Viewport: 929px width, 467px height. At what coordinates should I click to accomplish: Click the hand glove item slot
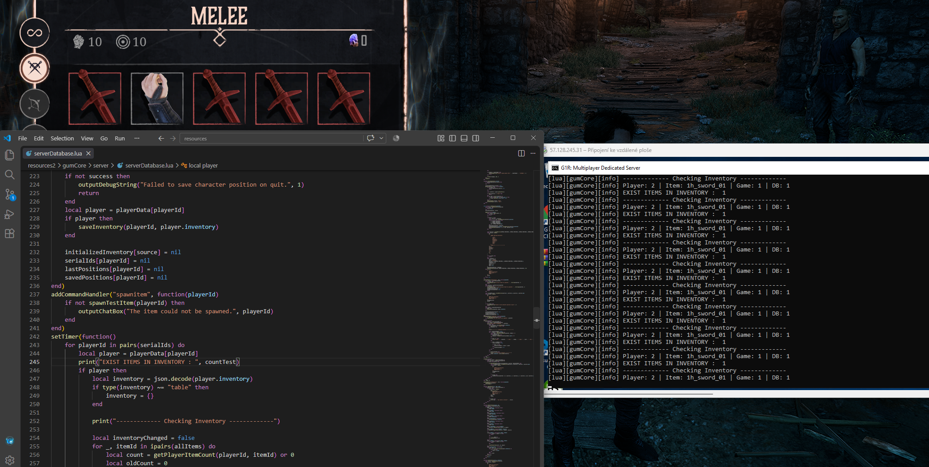[x=157, y=98]
